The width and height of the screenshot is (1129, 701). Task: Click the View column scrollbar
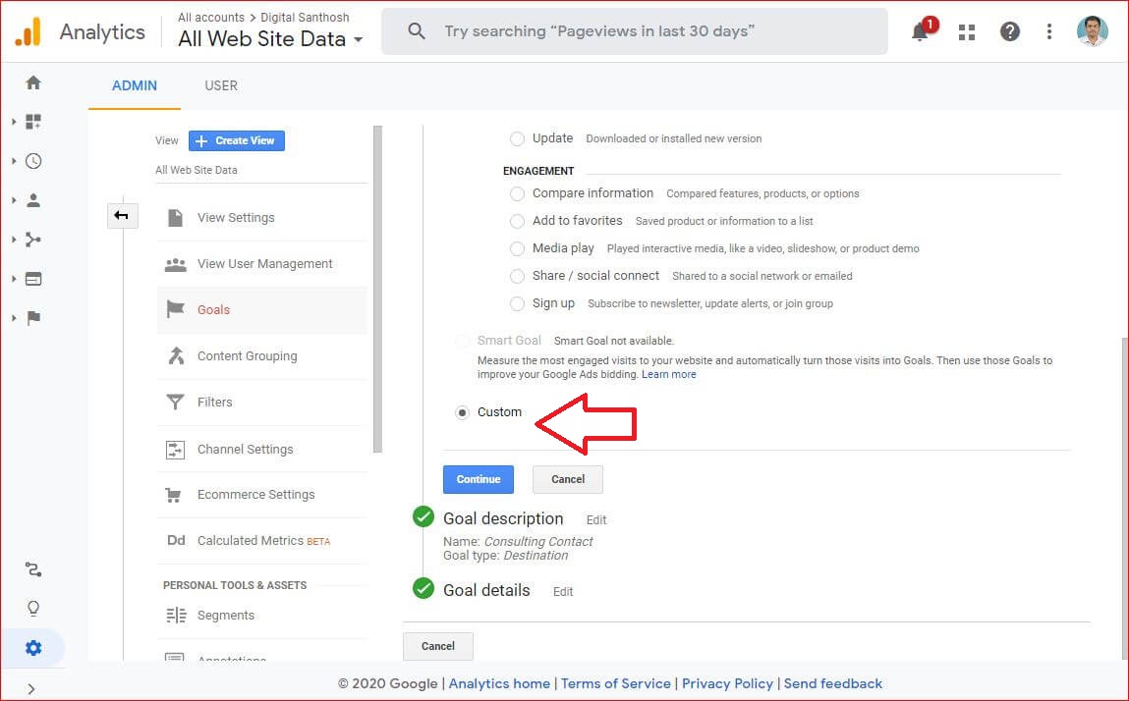[x=377, y=290]
